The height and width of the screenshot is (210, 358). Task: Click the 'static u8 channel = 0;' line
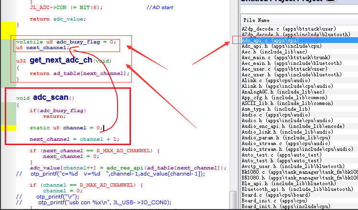66,128
